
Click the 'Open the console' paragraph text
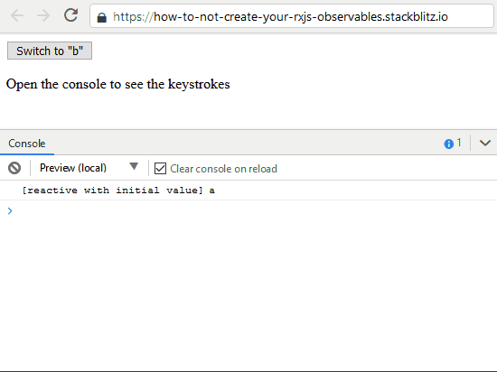pos(117,84)
